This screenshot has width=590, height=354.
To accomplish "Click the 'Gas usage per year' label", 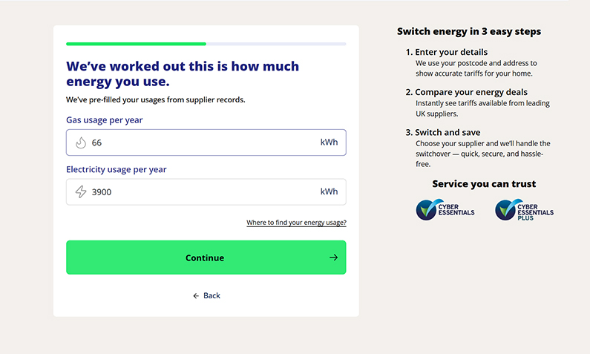I will click(x=105, y=120).
